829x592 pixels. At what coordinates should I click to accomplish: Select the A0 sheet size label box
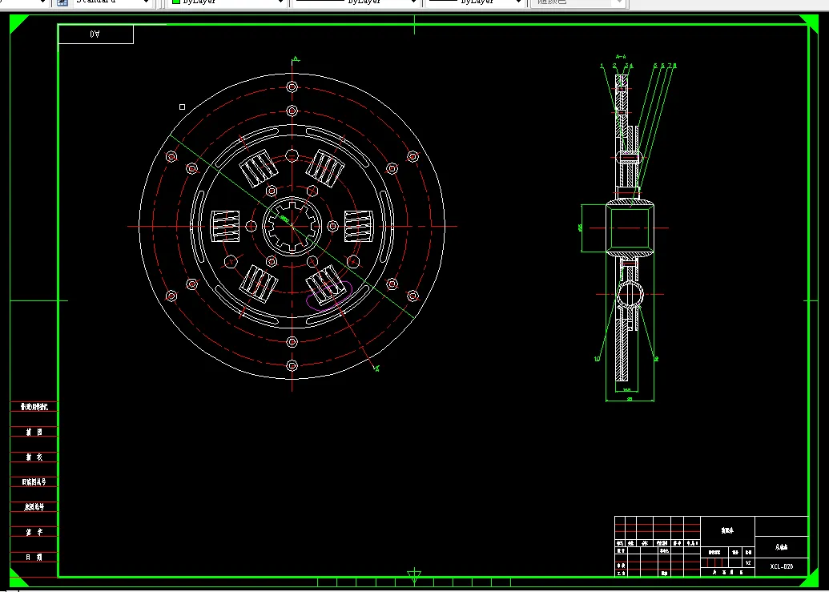point(95,34)
